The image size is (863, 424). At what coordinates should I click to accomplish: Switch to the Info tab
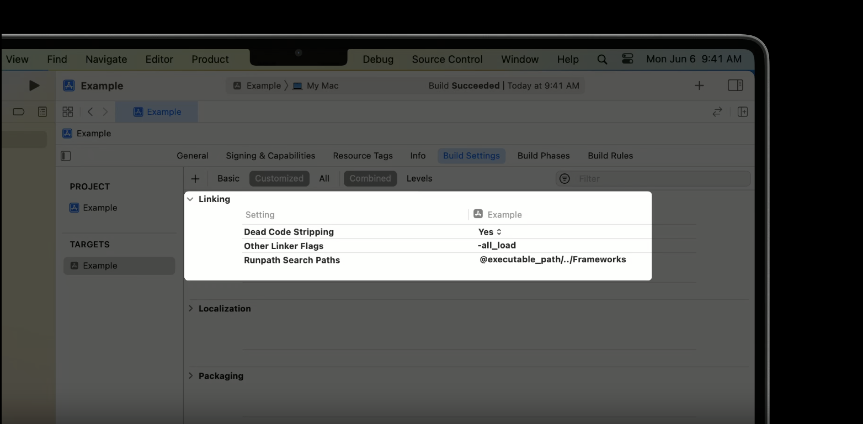[418, 156]
